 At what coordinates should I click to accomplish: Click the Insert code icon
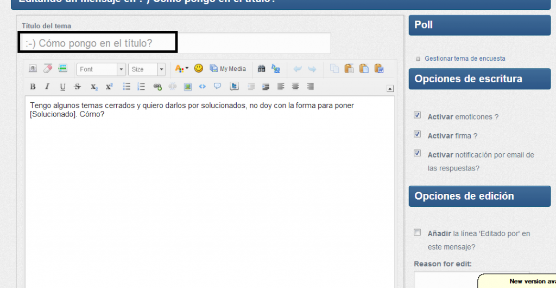[x=202, y=87]
